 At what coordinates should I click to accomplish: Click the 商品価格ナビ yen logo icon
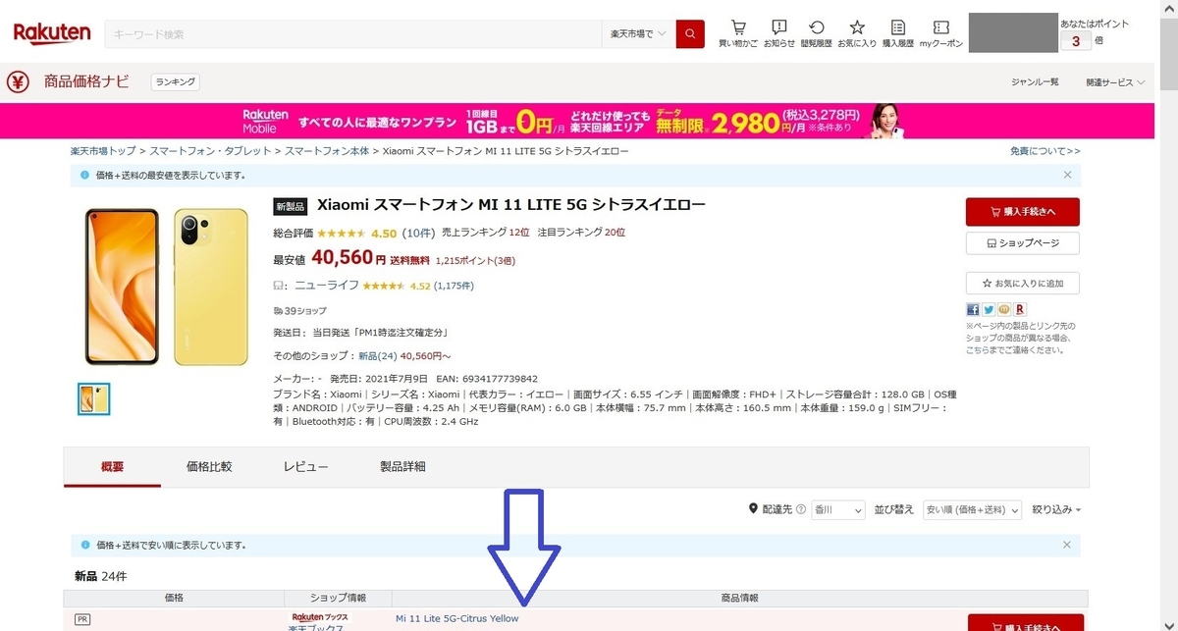pyautogui.click(x=18, y=82)
